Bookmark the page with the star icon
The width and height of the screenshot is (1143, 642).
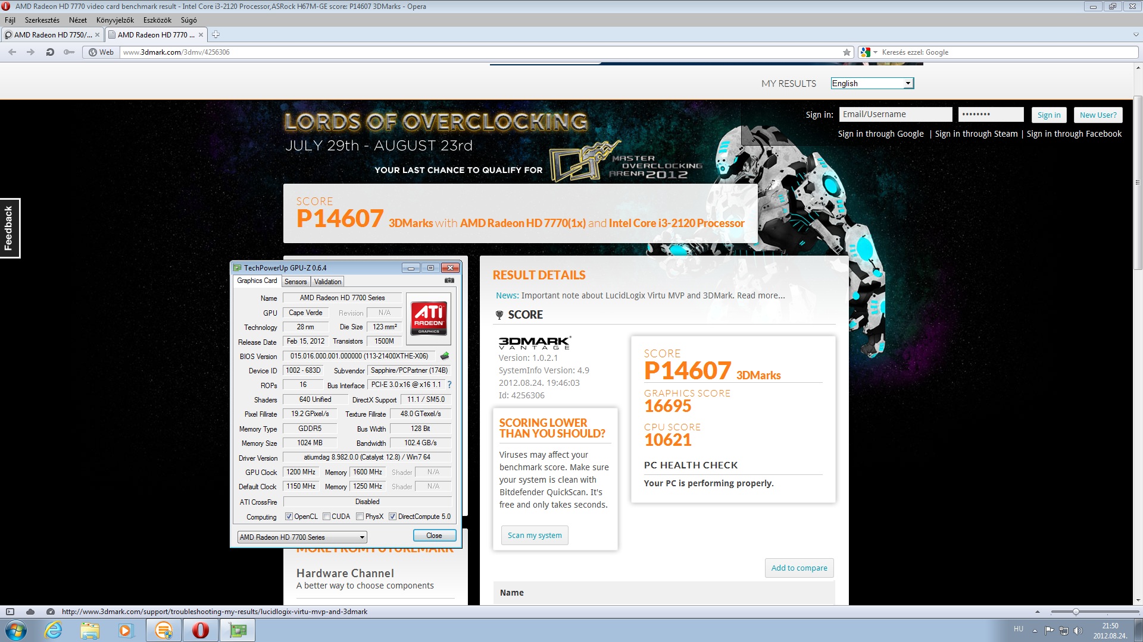[x=847, y=52]
